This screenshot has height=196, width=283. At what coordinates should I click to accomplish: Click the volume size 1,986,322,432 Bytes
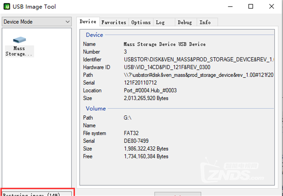pos(146,149)
